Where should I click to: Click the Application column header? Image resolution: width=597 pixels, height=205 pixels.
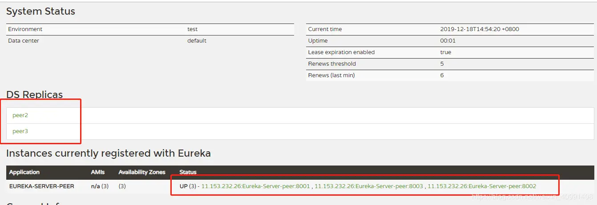tap(24, 172)
